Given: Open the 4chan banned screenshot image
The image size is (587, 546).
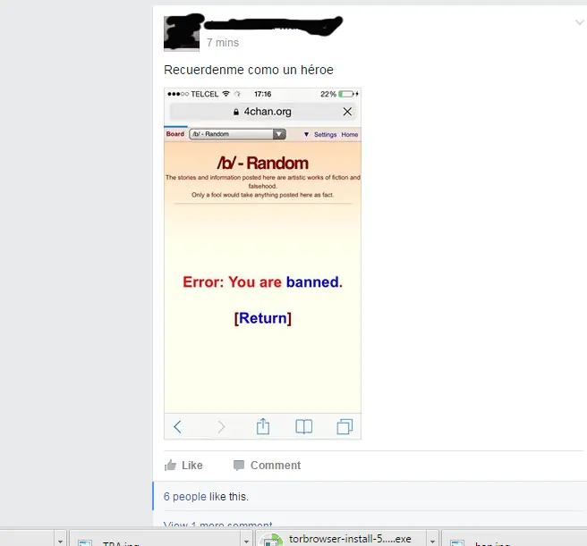Looking at the screenshot, I should pyautogui.click(x=262, y=264).
